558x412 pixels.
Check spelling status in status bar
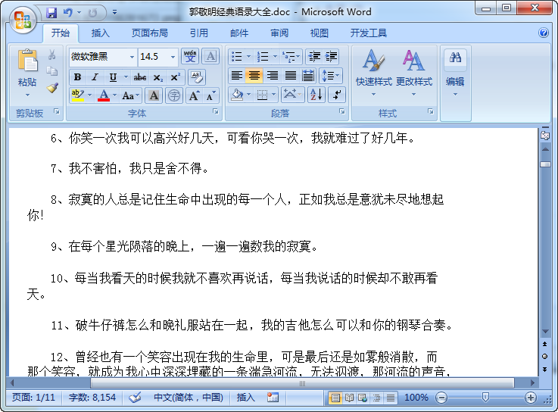point(135,398)
